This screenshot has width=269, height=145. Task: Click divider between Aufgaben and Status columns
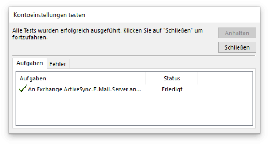(146, 78)
